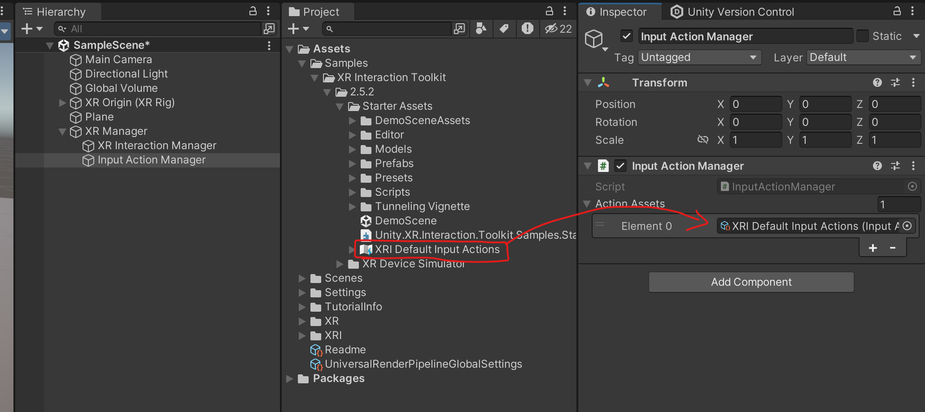Open the Inspector panel kebab menu
The height and width of the screenshot is (412, 925).
[912, 11]
